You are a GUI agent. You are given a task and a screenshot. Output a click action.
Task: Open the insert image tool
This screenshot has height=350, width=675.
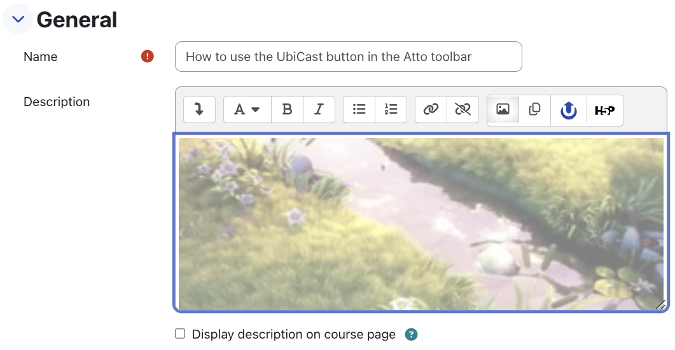503,110
